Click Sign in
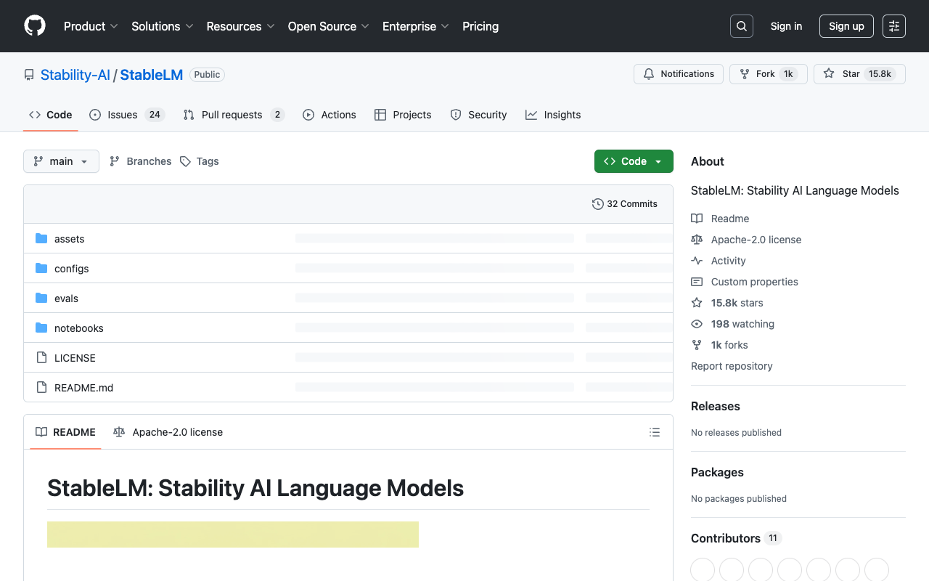This screenshot has height=581, width=929. [786, 26]
